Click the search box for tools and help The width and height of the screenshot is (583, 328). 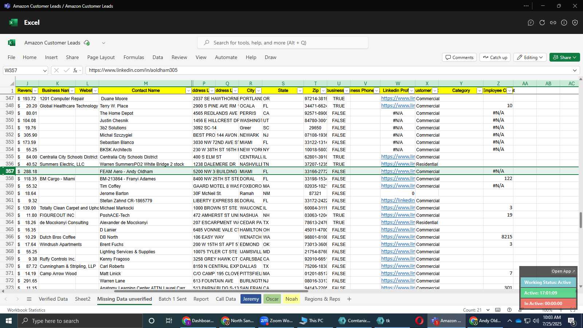tap(283, 43)
